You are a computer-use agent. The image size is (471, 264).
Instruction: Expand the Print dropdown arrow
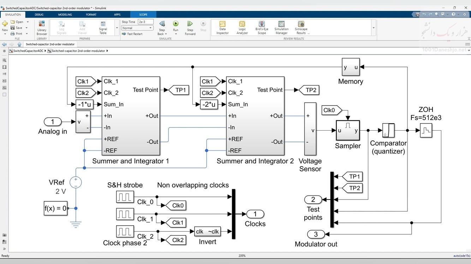26,34
